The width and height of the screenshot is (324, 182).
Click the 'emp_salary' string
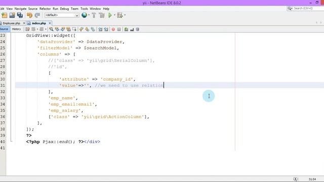(64, 110)
